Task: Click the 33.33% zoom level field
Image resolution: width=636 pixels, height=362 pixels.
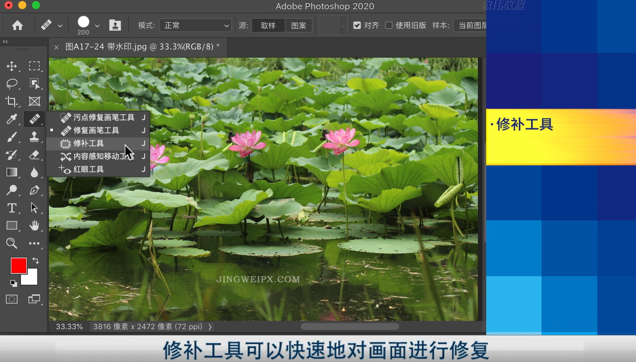Action: 69,327
